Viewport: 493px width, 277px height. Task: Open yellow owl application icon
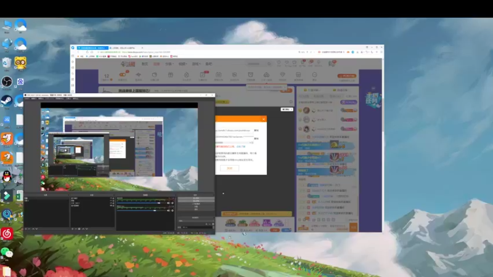click(x=20, y=63)
